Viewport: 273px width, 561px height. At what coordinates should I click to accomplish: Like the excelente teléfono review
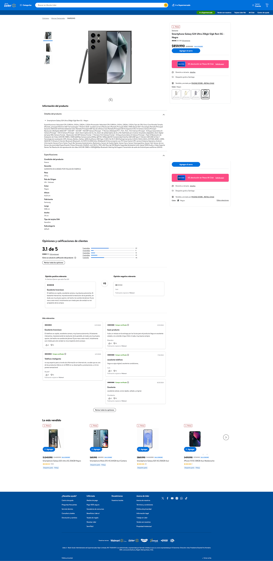[110, 371]
